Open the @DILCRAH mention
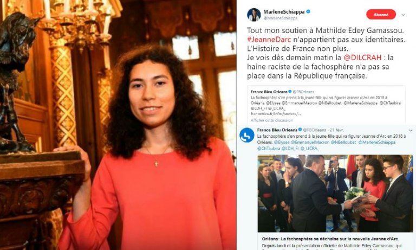Screen dimensions: 416x250 (362, 57)
